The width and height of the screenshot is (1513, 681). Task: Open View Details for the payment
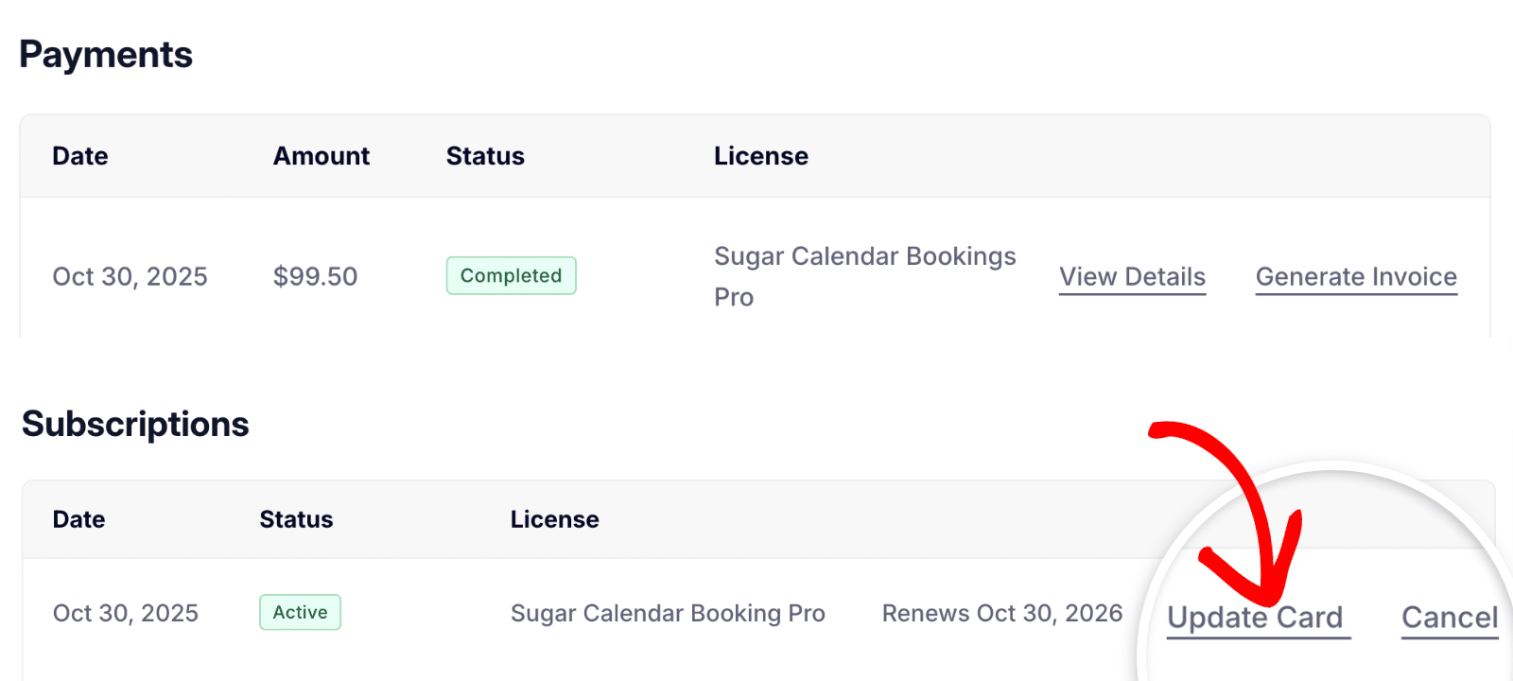point(1131,276)
